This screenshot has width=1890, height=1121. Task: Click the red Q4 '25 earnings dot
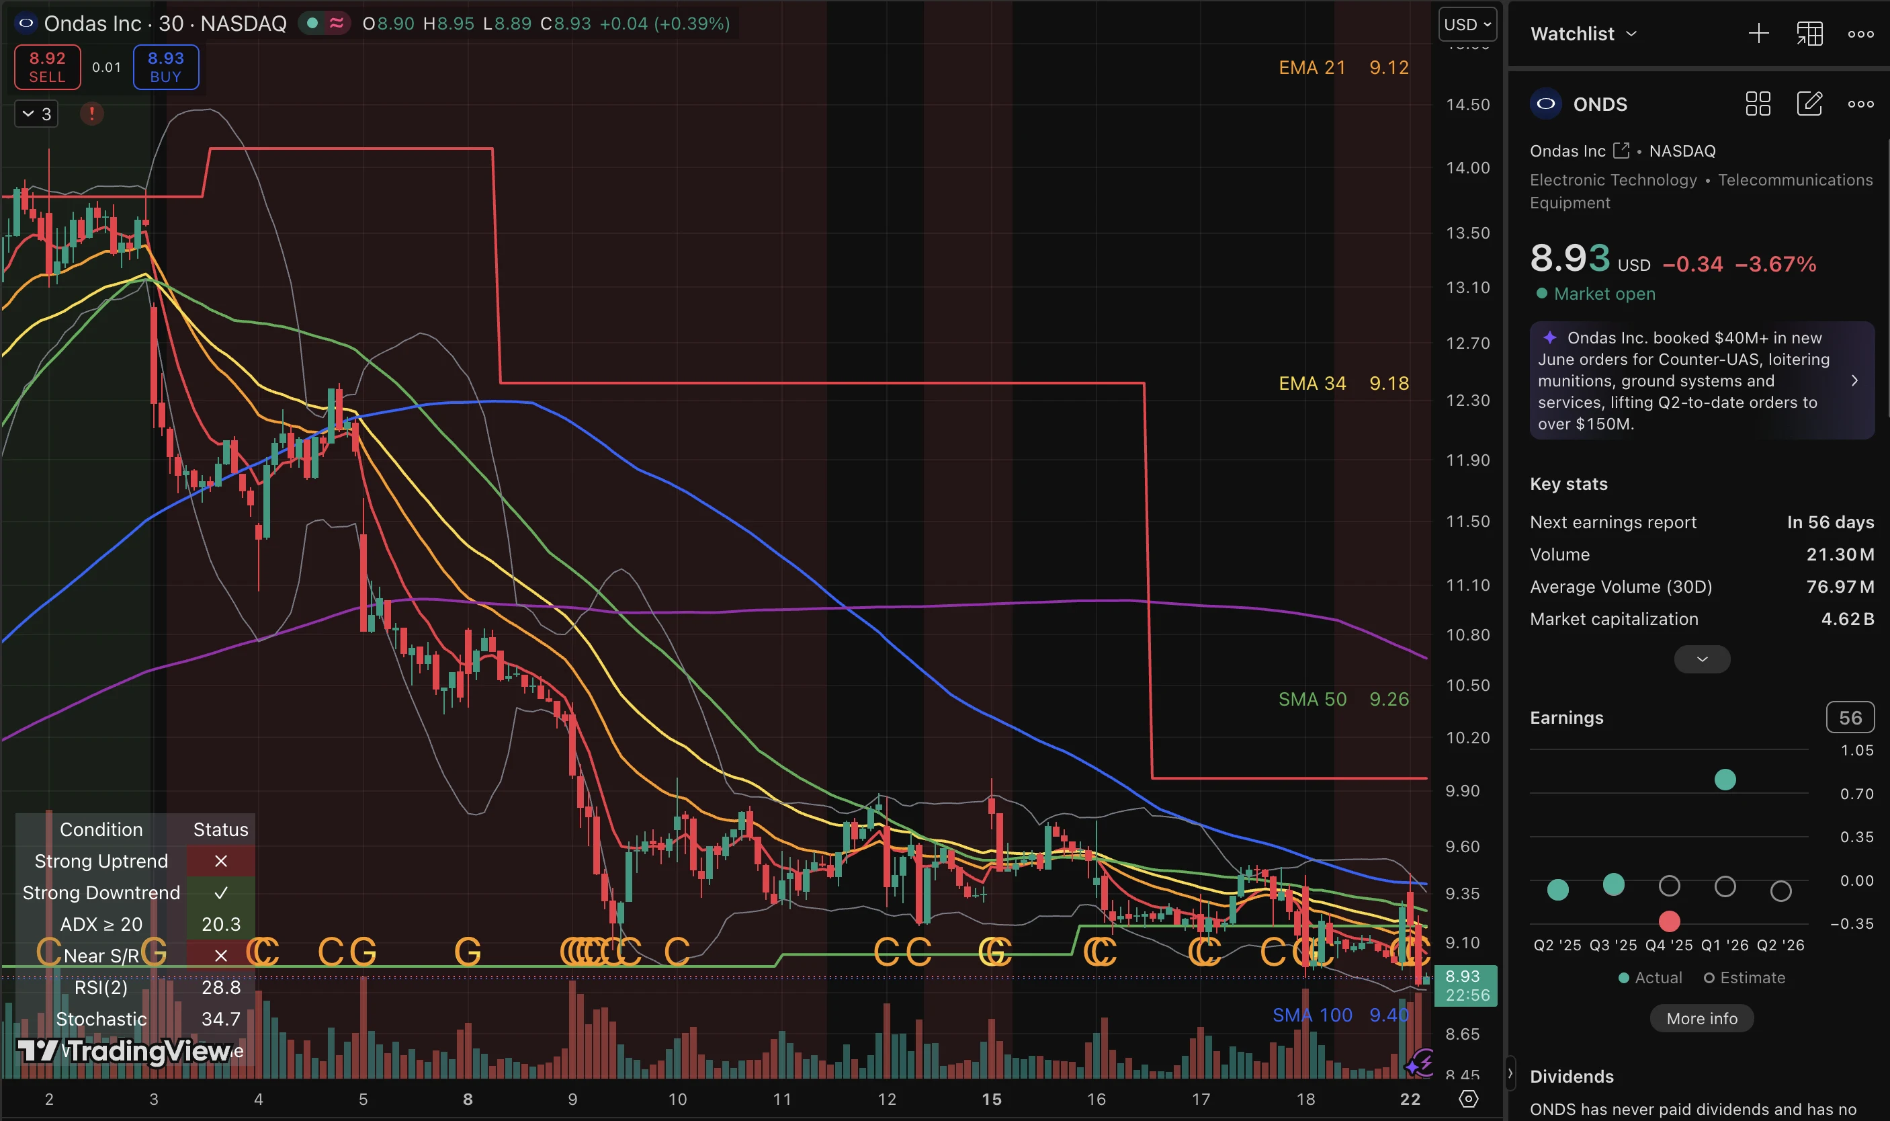coord(1669,921)
